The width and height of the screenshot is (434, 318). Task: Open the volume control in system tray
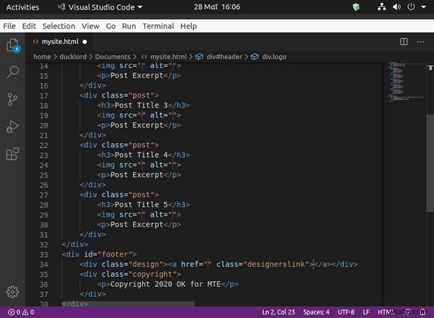click(397, 7)
